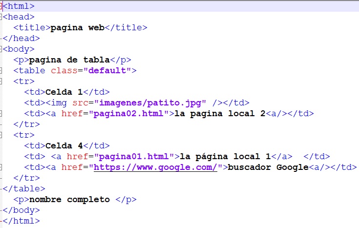Collapse the fold marker beside <body>

point(0,49)
